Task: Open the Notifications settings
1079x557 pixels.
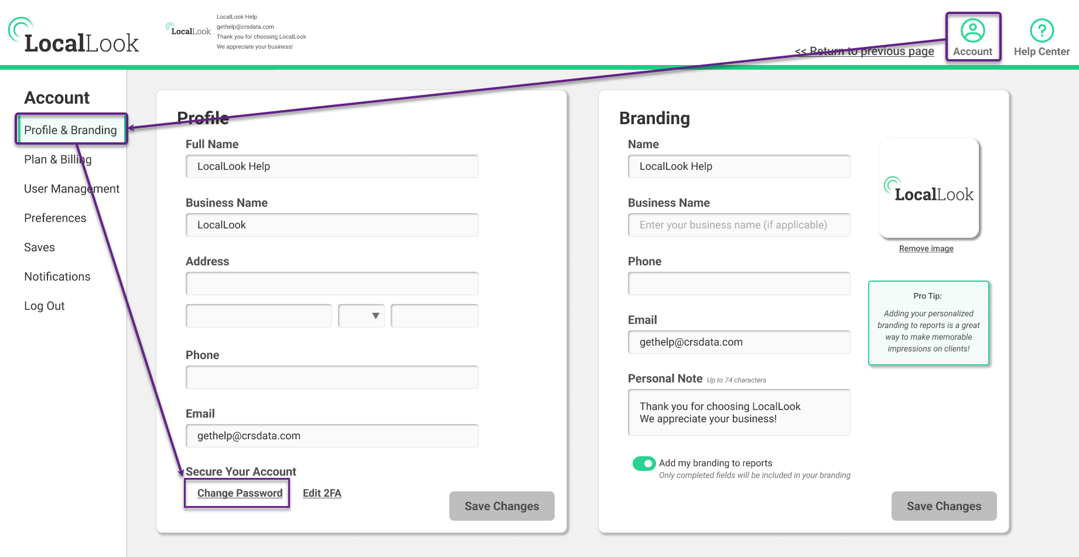Action: point(57,276)
